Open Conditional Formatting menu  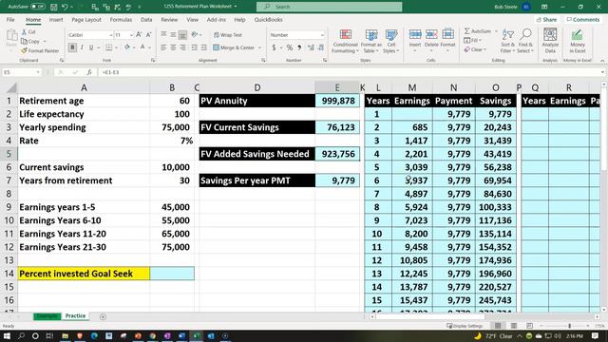345,41
